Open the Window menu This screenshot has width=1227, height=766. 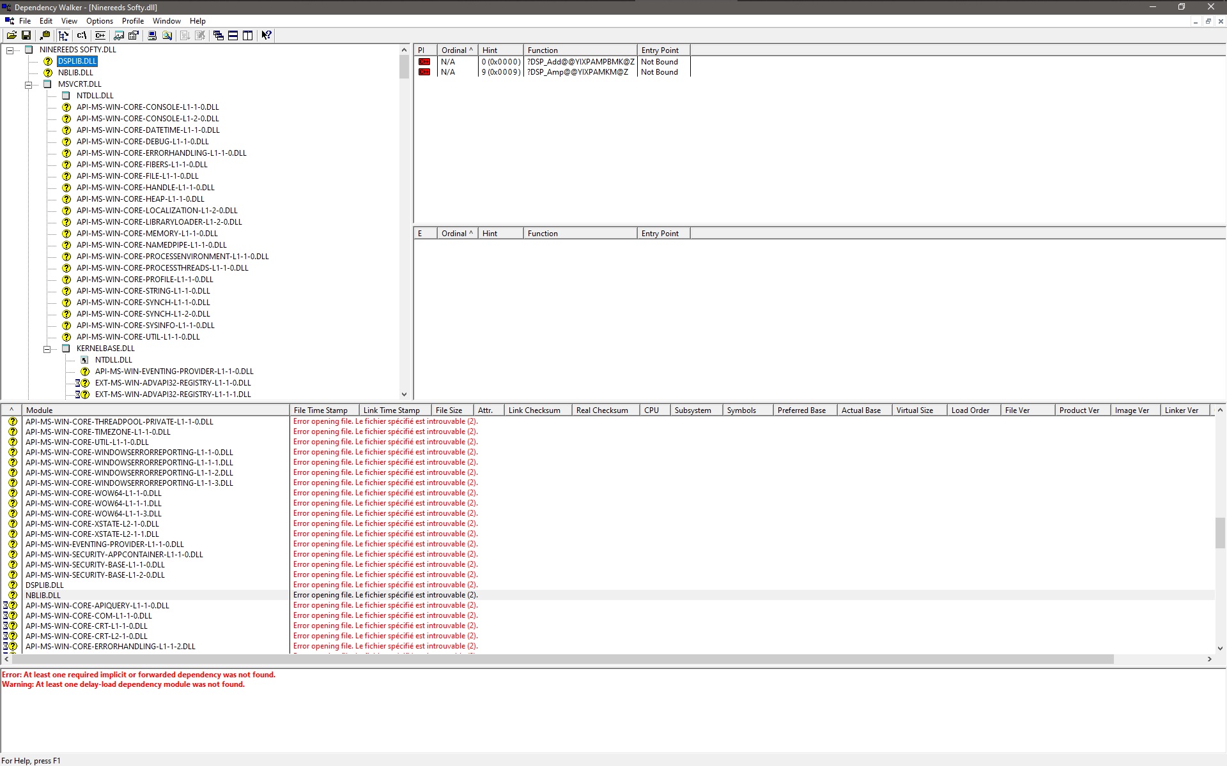[x=167, y=21]
